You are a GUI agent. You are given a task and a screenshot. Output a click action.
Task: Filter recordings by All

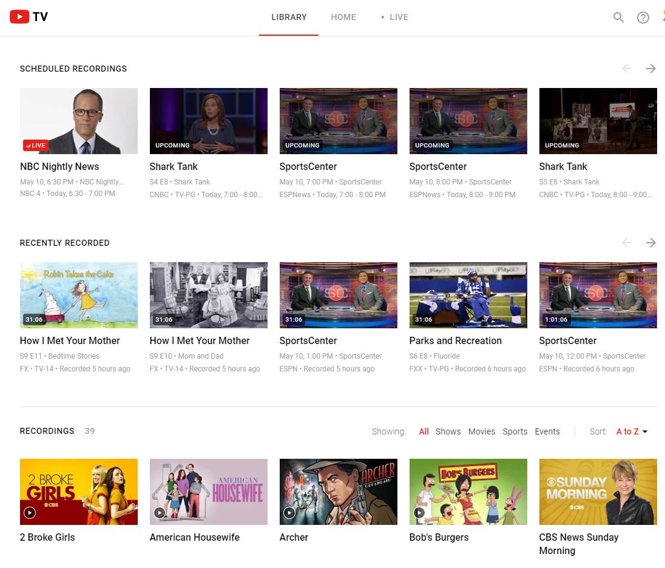point(424,431)
